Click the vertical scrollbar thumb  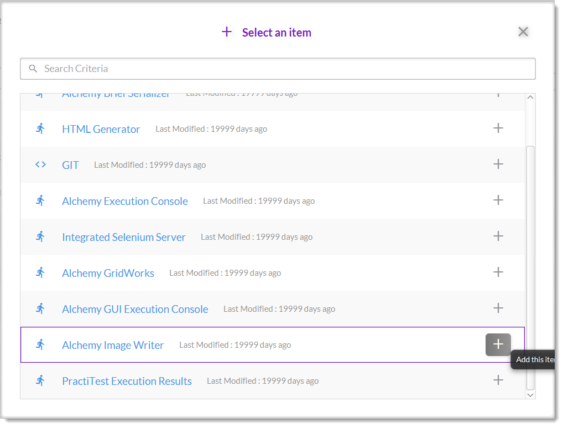(x=530, y=267)
